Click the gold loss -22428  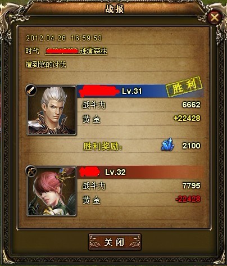[188, 199]
